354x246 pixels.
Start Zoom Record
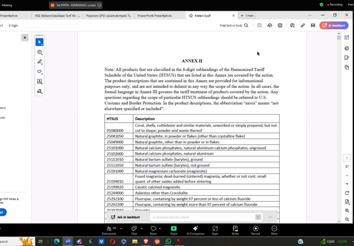256,230
